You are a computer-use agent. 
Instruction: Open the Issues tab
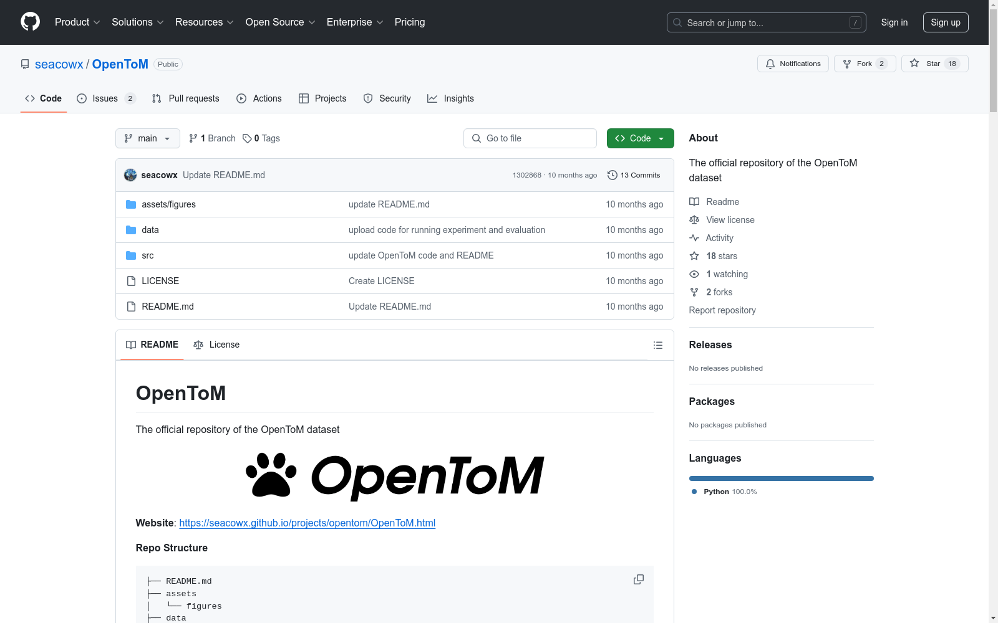tap(106, 98)
